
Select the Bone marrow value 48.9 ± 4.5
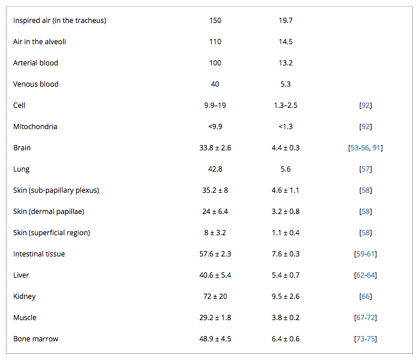(x=215, y=338)
